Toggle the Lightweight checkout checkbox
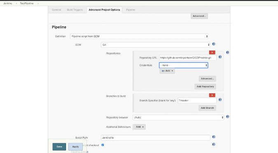The width and height of the screenshot is (278, 153). pos(103,145)
